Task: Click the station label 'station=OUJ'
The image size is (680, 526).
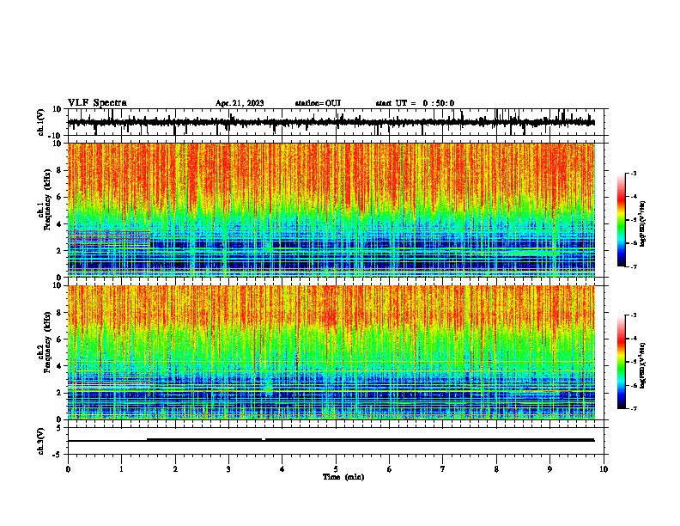Action: tap(318, 103)
